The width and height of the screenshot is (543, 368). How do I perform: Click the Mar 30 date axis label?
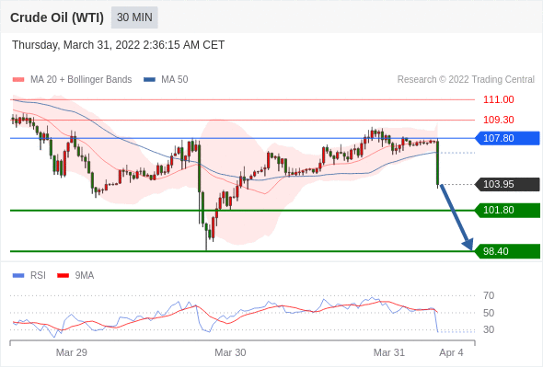click(230, 352)
